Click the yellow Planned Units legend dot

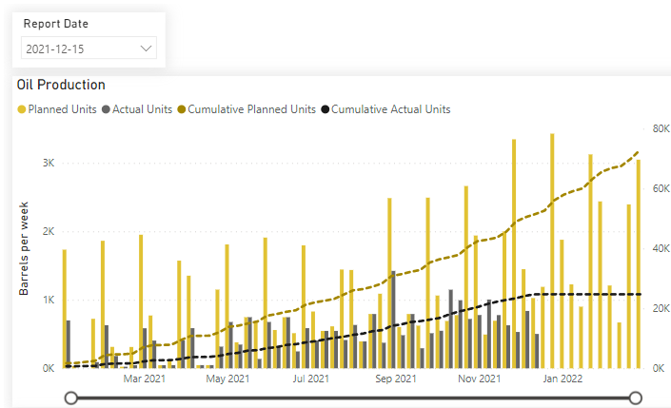point(22,109)
